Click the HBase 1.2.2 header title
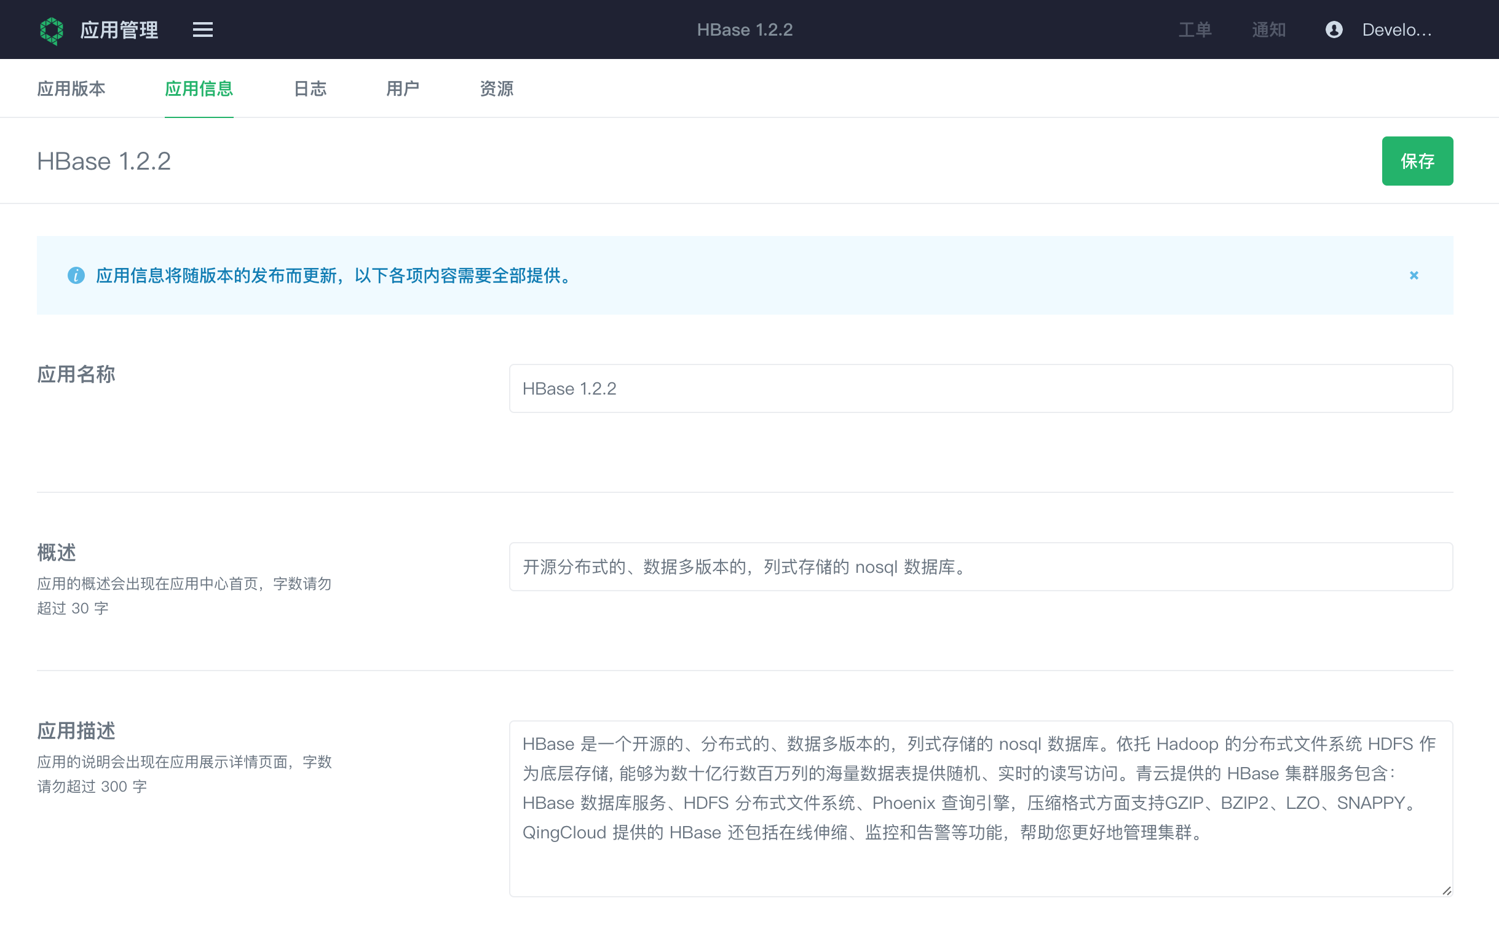This screenshot has height=933, width=1499. (744, 30)
